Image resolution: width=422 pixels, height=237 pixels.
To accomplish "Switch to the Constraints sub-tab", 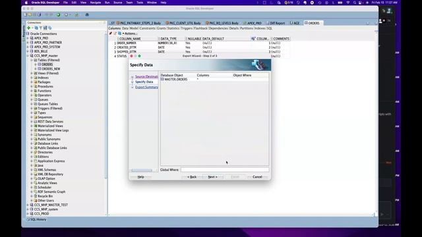I will pos(147,28).
